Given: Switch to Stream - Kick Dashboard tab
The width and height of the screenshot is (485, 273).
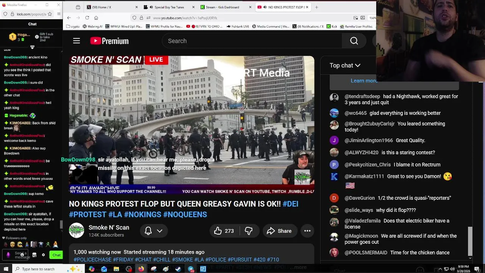Looking at the screenshot, I should click(x=226, y=7).
